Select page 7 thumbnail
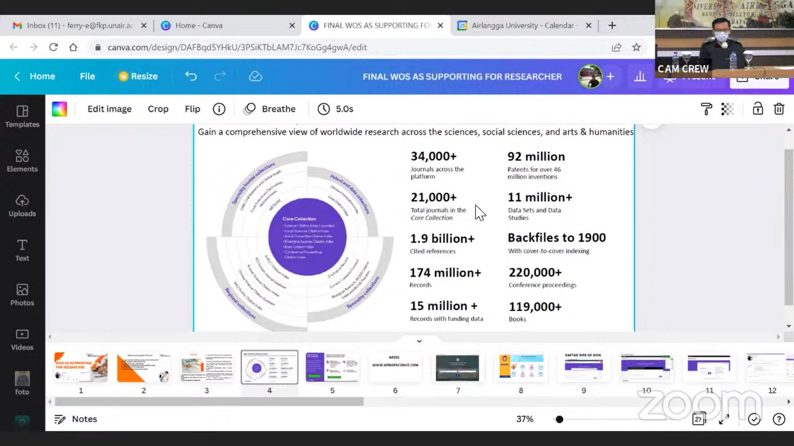The image size is (794, 446). pyautogui.click(x=457, y=368)
